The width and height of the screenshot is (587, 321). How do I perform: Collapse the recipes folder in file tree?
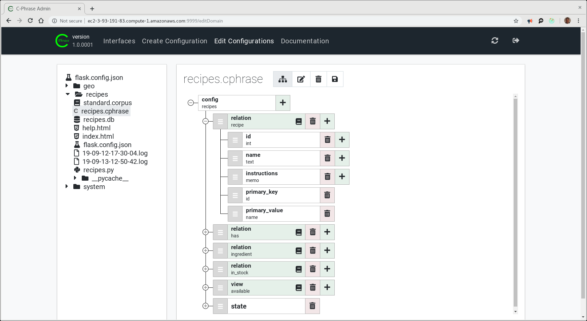(68, 94)
